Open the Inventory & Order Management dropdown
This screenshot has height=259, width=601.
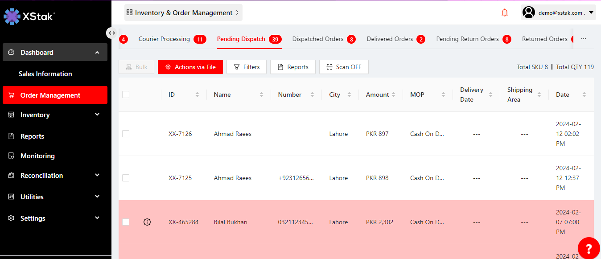[183, 13]
